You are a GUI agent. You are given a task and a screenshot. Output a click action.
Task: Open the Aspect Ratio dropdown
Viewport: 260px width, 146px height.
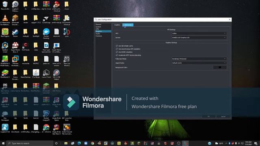click(199, 63)
